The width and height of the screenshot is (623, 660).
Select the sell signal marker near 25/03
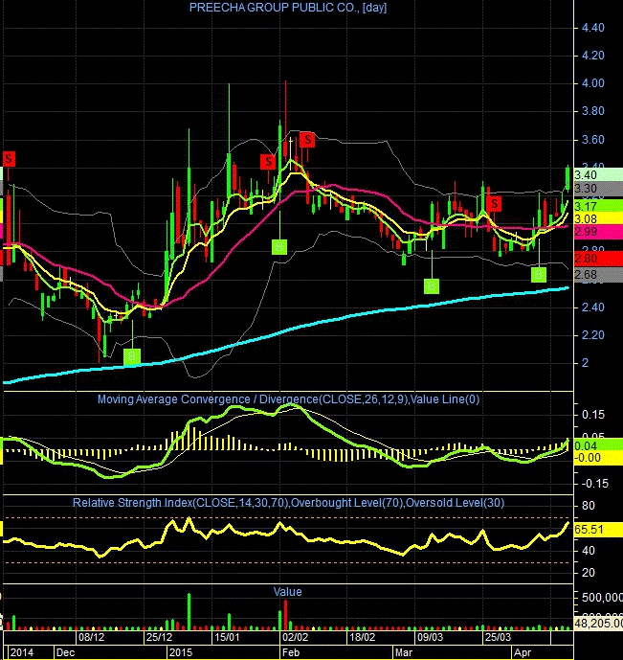coord(495,204)
